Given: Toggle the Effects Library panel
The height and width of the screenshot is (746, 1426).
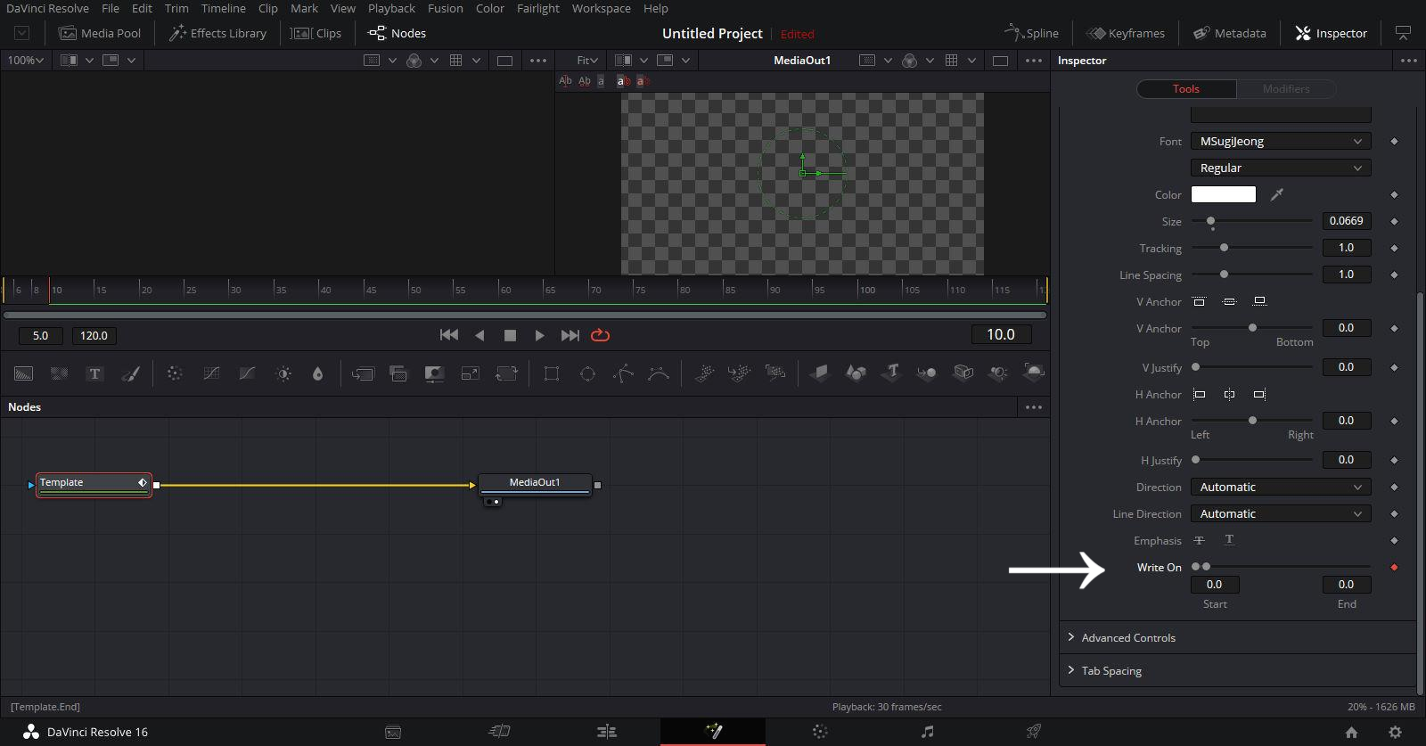Looking at the screenshot, I should 217,33.
